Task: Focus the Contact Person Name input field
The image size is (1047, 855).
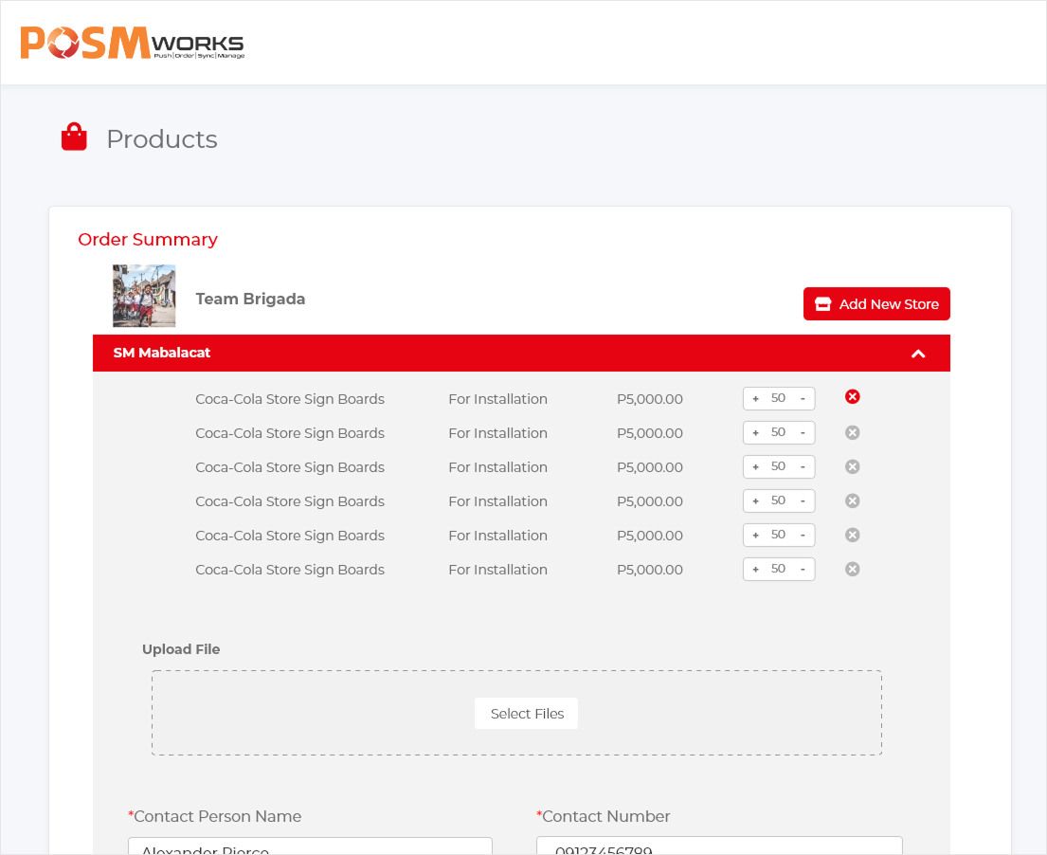Action: [x=310, y=846]
